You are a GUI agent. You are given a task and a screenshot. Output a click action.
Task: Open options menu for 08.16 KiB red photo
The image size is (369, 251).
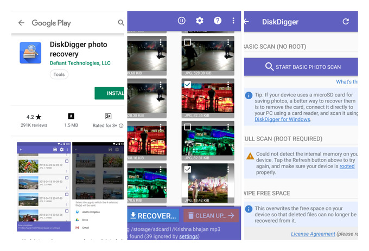coord(161,127)
